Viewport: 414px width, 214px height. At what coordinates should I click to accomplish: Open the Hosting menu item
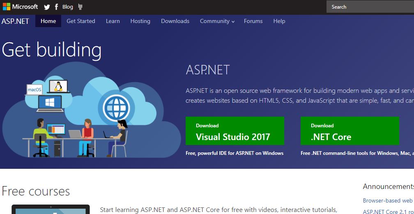(140, 21)
